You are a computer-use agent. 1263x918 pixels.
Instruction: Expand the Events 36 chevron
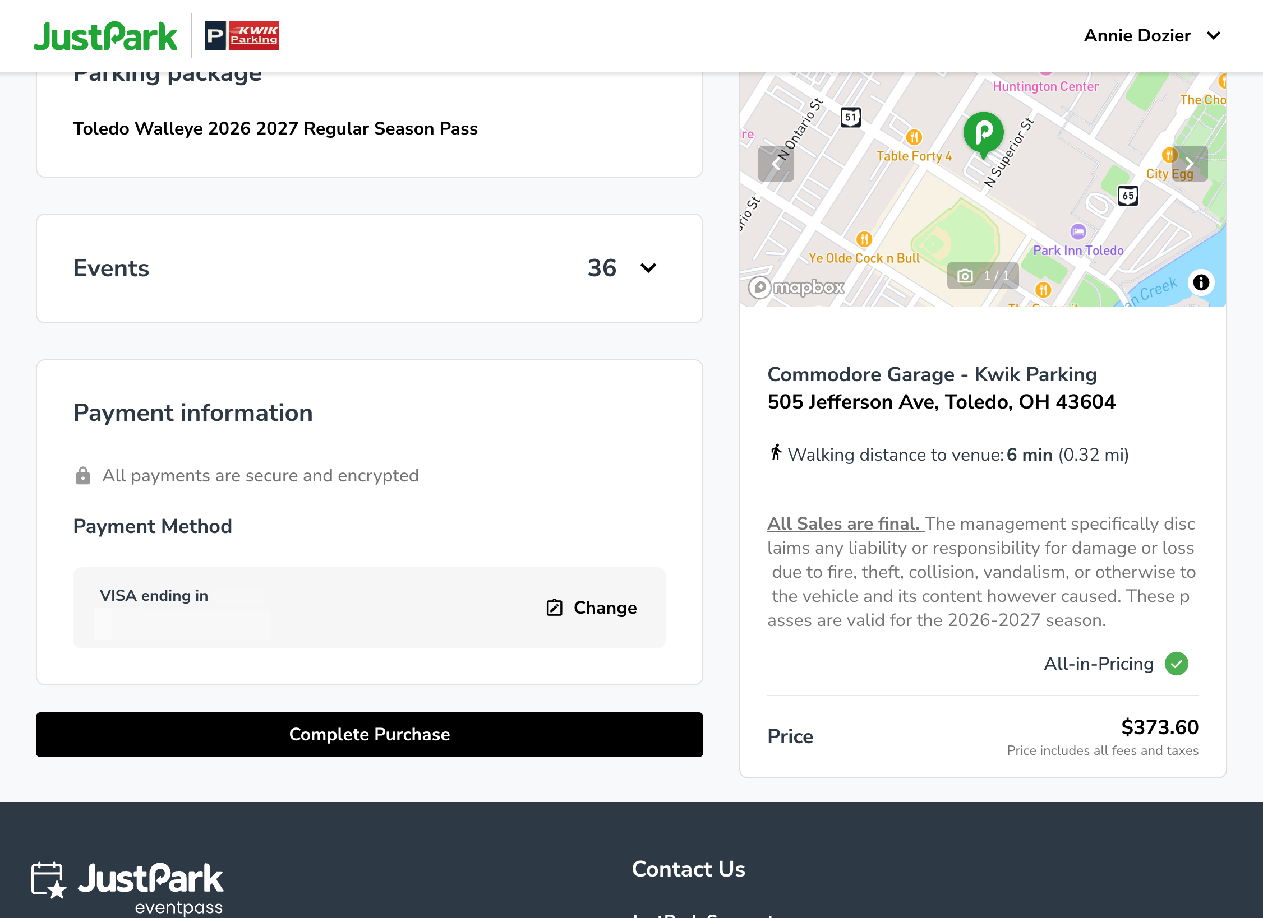tap(648, 268)
